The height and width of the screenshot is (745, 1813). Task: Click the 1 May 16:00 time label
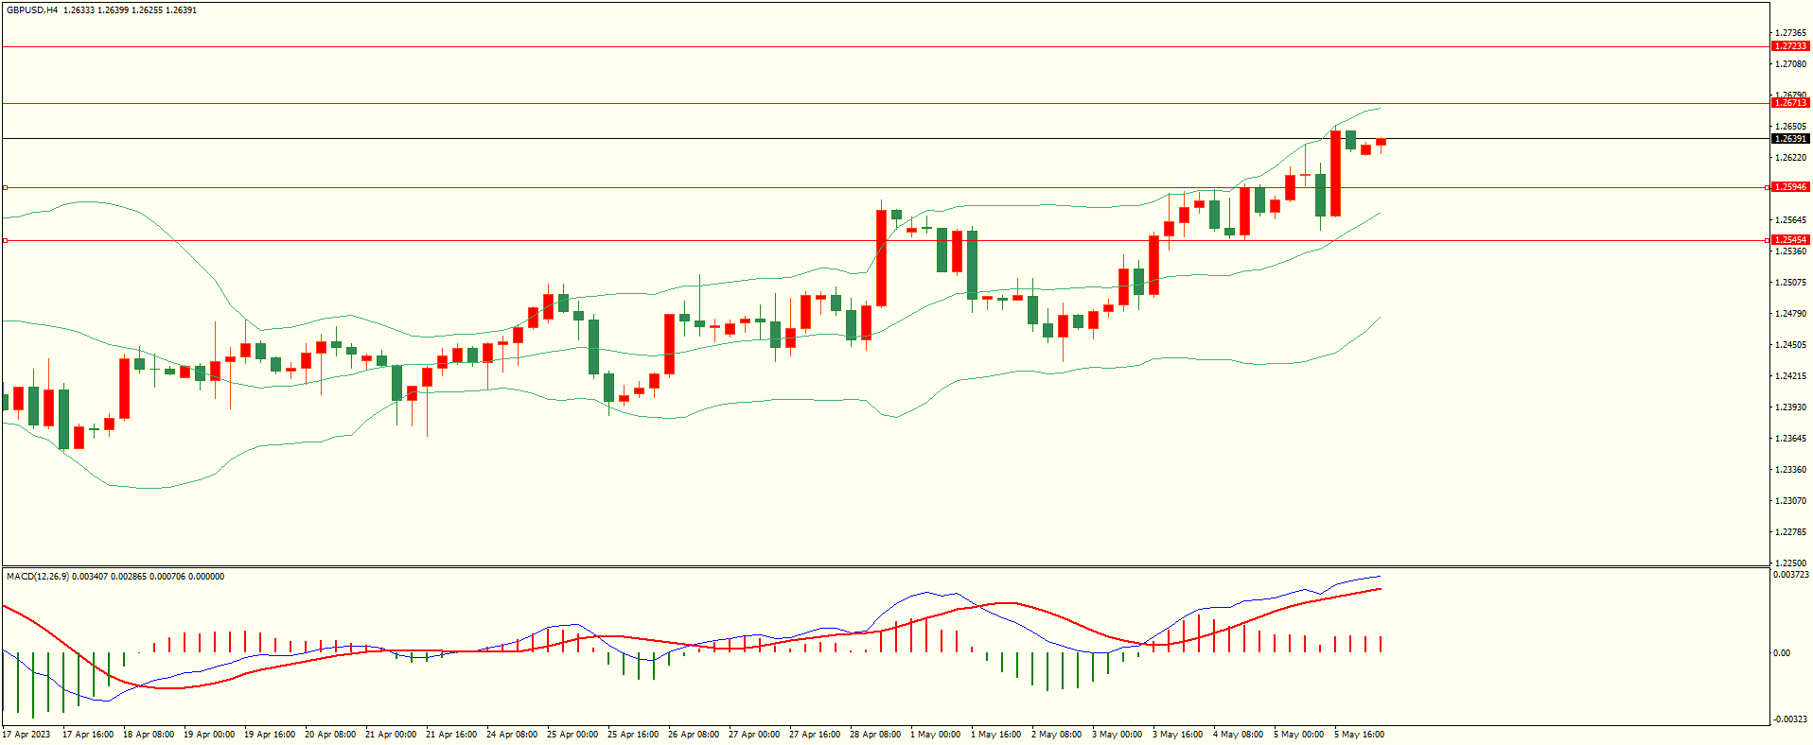coord(995,735)
